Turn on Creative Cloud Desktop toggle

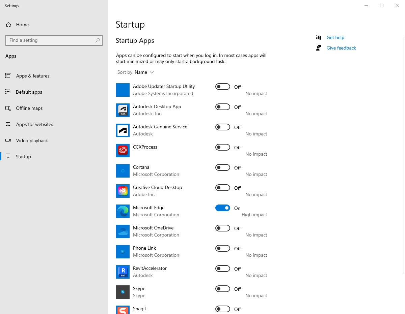(223, 188)
